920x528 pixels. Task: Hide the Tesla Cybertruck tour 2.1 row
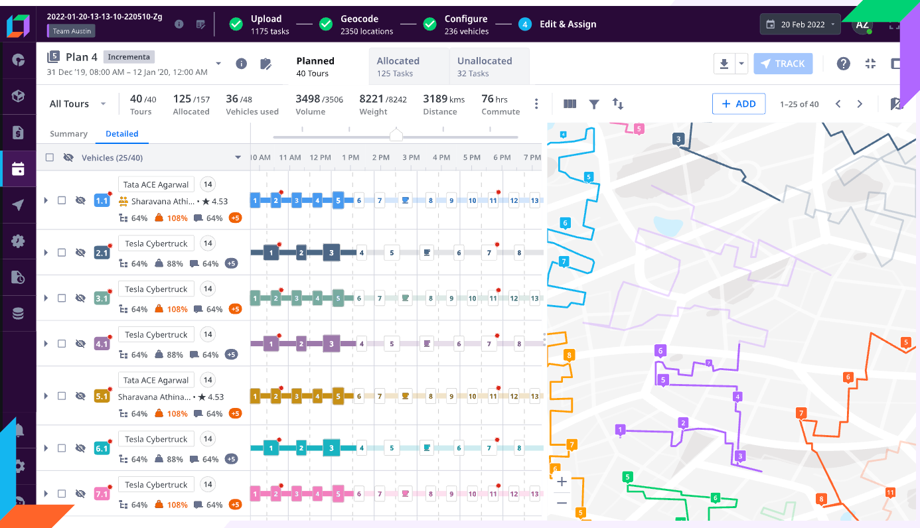(81, 252)
